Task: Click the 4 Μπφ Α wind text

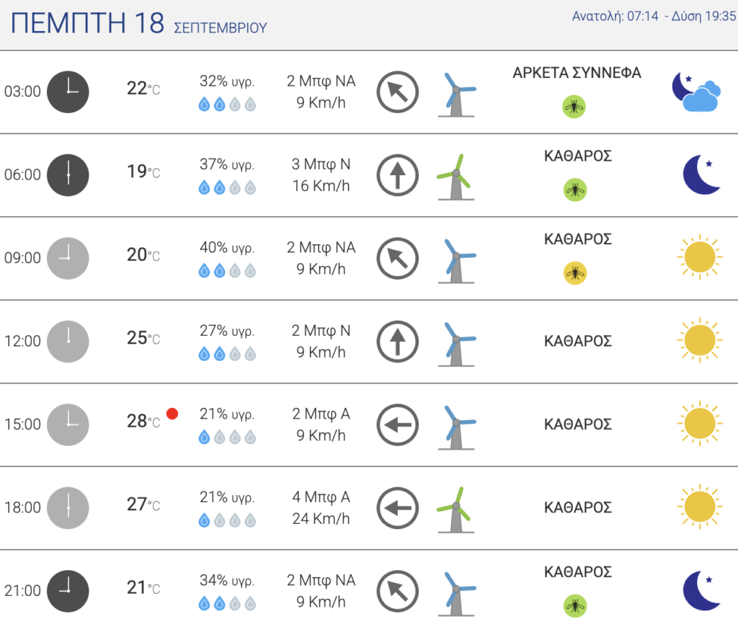Action: coord(321,497)
